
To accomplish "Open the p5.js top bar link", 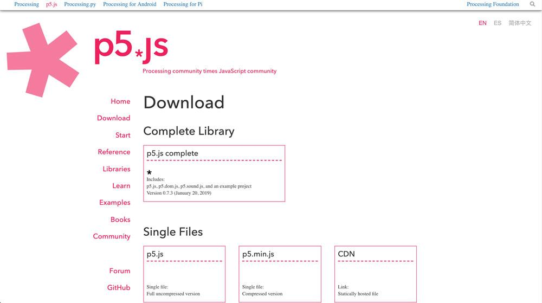I will 51,4.
